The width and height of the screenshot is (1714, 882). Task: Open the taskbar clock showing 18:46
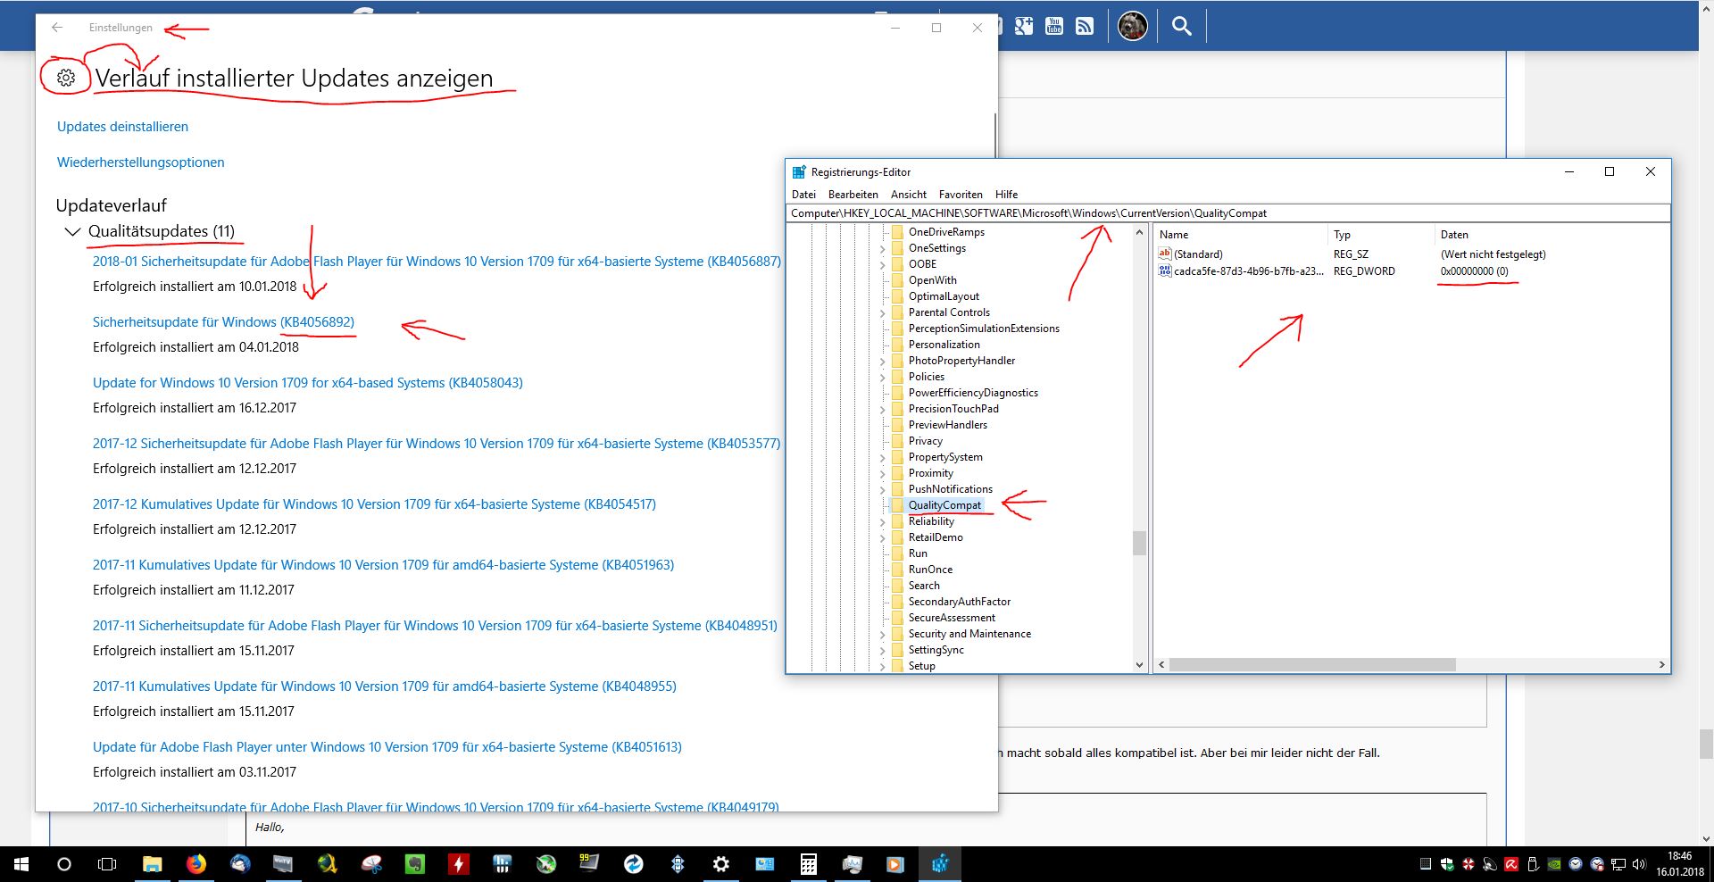point(1680,864)
